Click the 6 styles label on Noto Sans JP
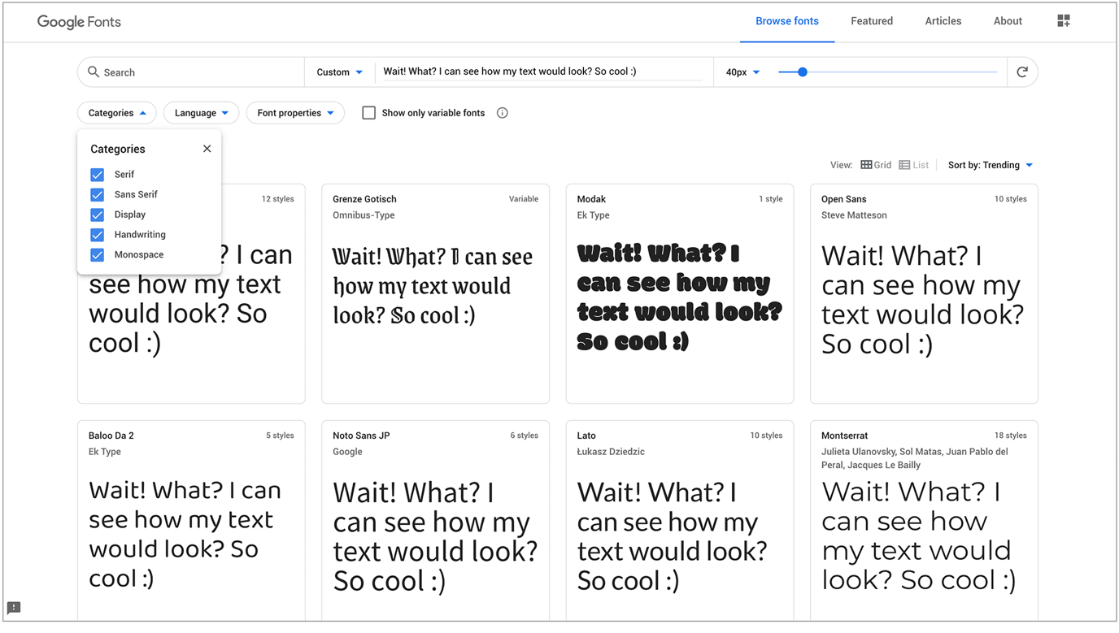This screenshot has height=633, width=1119. pos(524,436)
